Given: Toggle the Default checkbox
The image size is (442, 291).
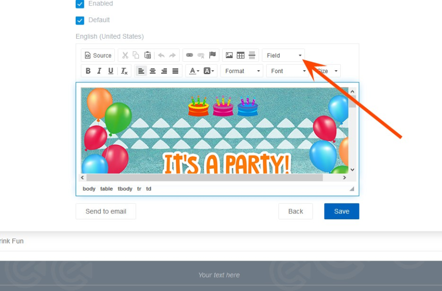Looking at the screenshot, I should (80, 21).
